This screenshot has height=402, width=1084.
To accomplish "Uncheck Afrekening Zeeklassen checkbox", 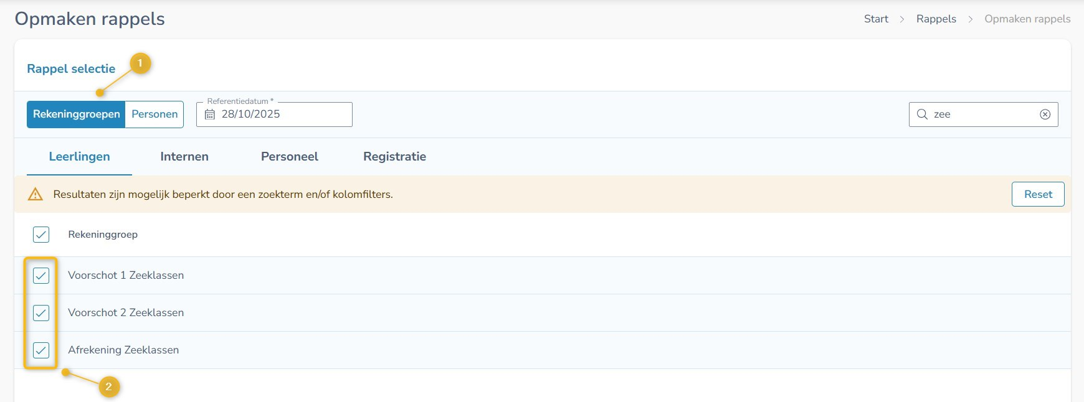I will (x=41, y=350).
